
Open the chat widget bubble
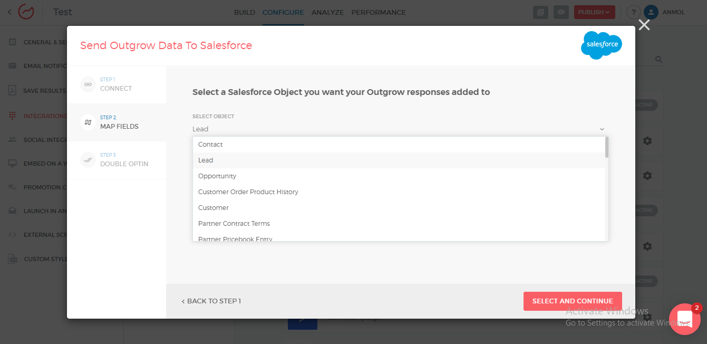(x=684, y=319)
